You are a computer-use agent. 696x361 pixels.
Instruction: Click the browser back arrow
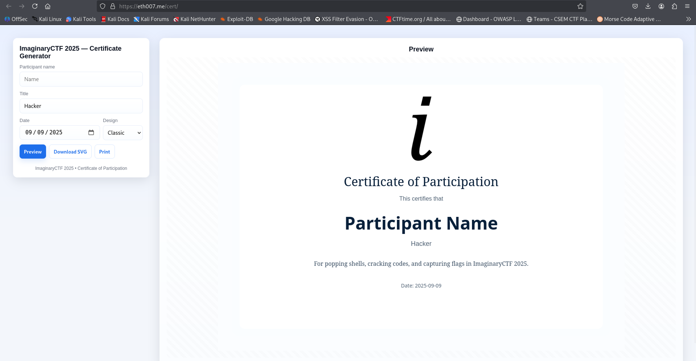pos(9,6)
